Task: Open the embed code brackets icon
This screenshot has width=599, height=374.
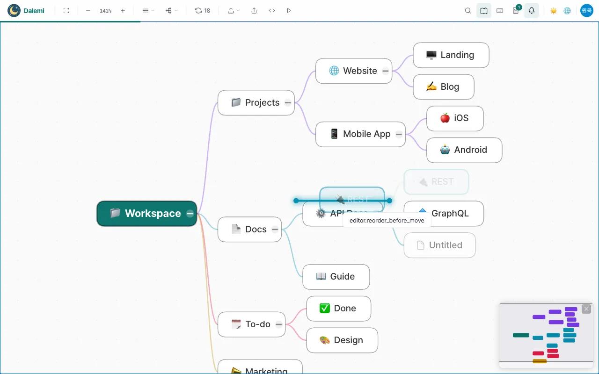Action: coord(272,10)
